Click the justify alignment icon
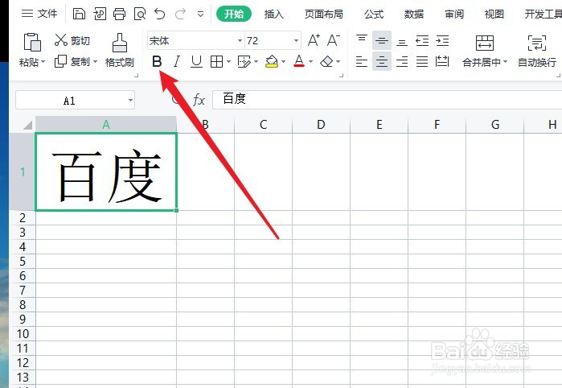This screenshot has height=388, width=562. tap(422, 61)
